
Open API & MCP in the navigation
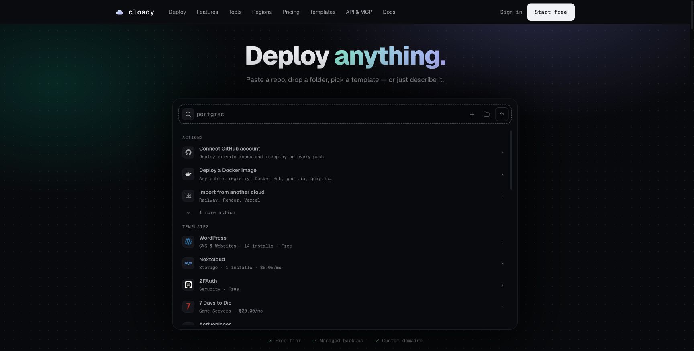[x=359, y=12]
